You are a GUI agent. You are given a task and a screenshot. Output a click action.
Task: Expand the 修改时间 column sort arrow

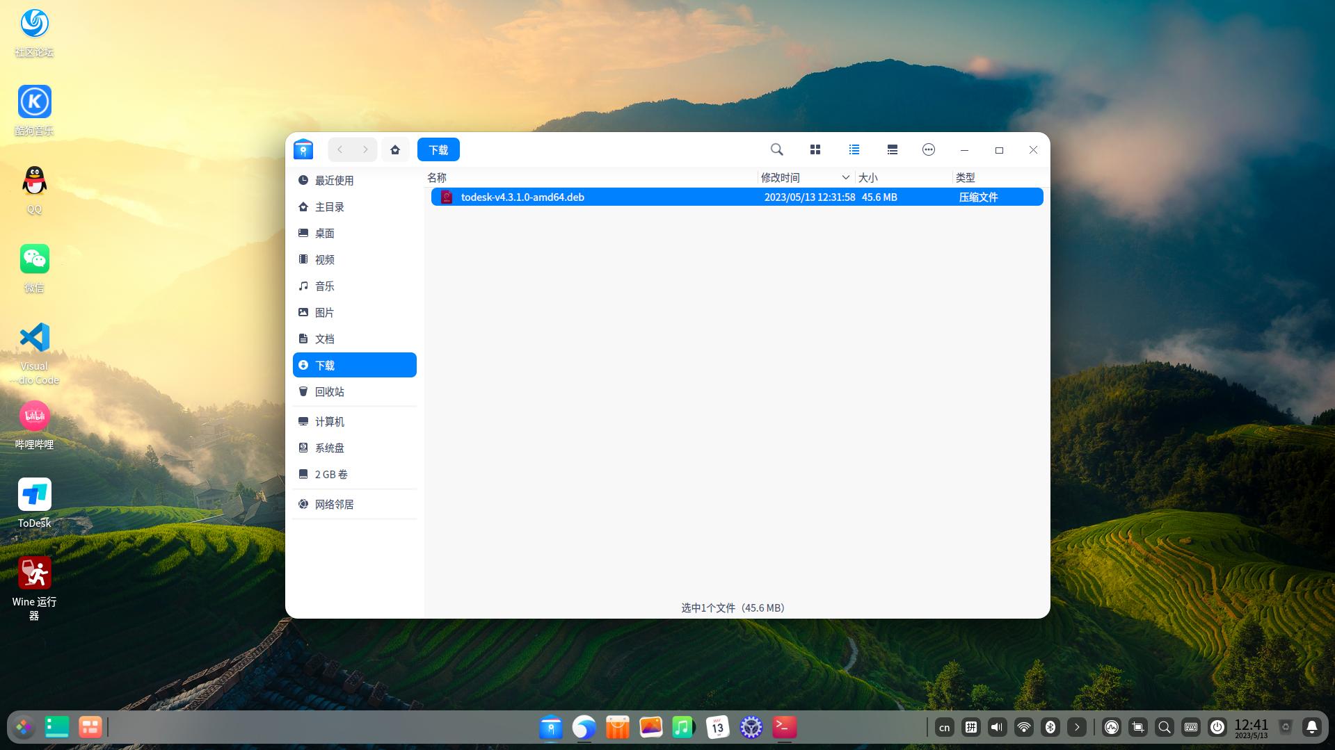845,177
